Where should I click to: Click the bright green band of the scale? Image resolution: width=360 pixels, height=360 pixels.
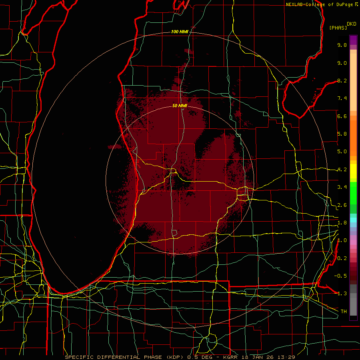353,193
